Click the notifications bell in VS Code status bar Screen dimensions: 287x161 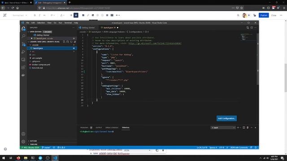coord(256,148)
